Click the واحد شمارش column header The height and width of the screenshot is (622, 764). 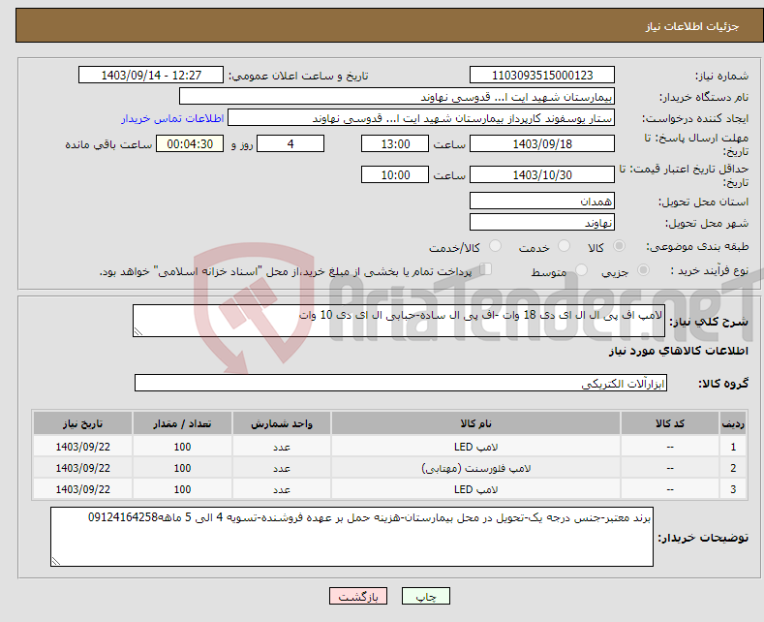pyautogui.click(x=282, y=423)
